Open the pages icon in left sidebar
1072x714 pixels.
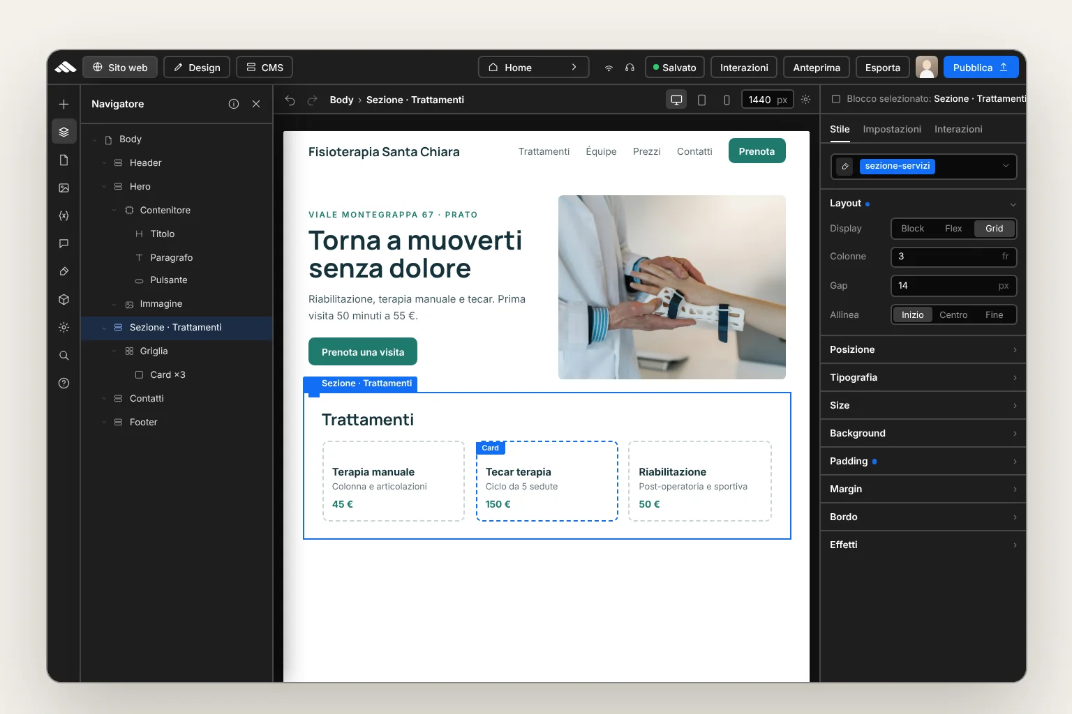point(64,160)
